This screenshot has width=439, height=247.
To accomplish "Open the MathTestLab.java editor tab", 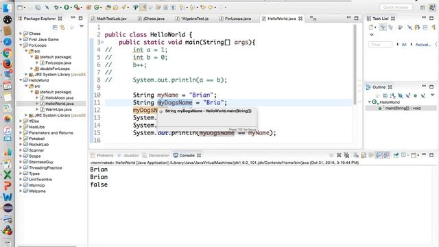I will point(111,19).
